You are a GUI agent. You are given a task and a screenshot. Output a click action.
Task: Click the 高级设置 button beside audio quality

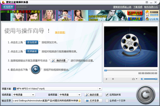(x=93, y=95)
